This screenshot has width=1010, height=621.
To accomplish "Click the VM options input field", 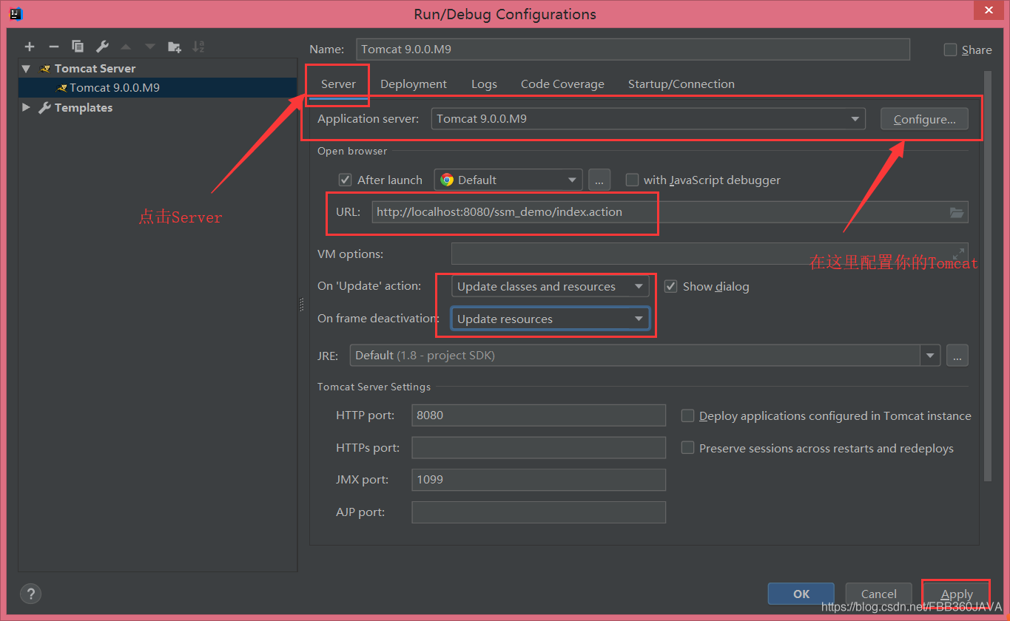I will tap(710, 254).
